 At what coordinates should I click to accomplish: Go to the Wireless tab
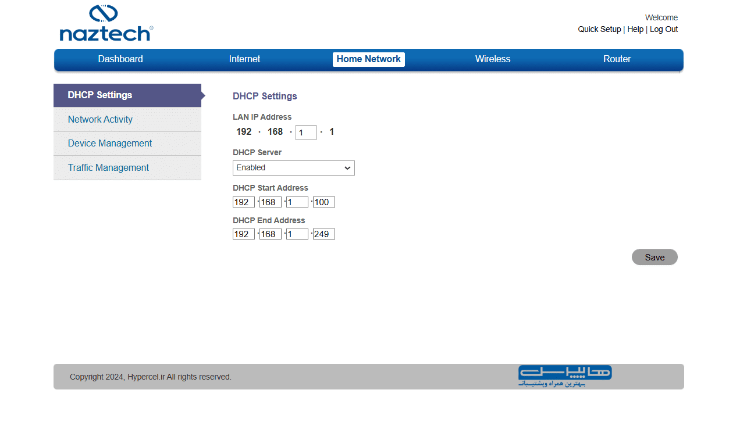point(492,59)
